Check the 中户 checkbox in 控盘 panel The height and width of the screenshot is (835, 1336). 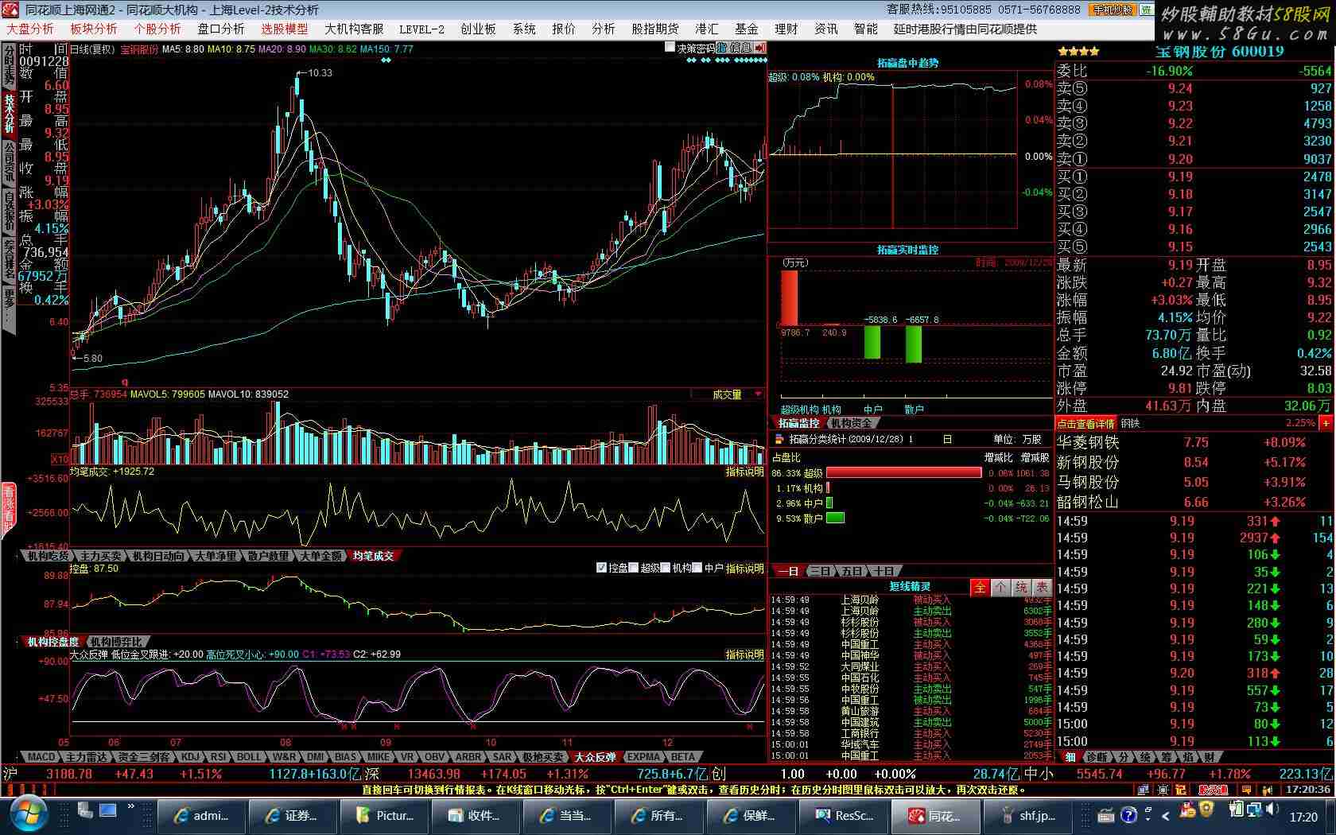697,568
